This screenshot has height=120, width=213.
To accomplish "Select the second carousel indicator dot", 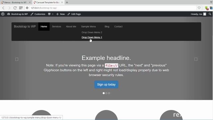I will (106, 93).
